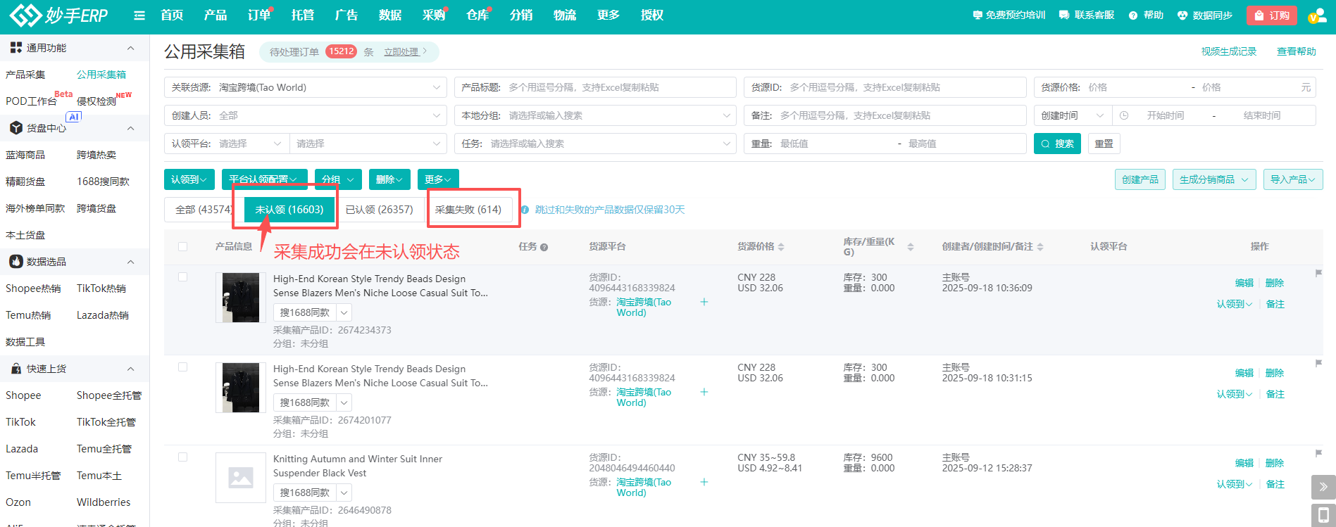This screenshot has width=1336, height=527.
Task: Sort the table by 货源价格
Action: [x=781, y=247]
